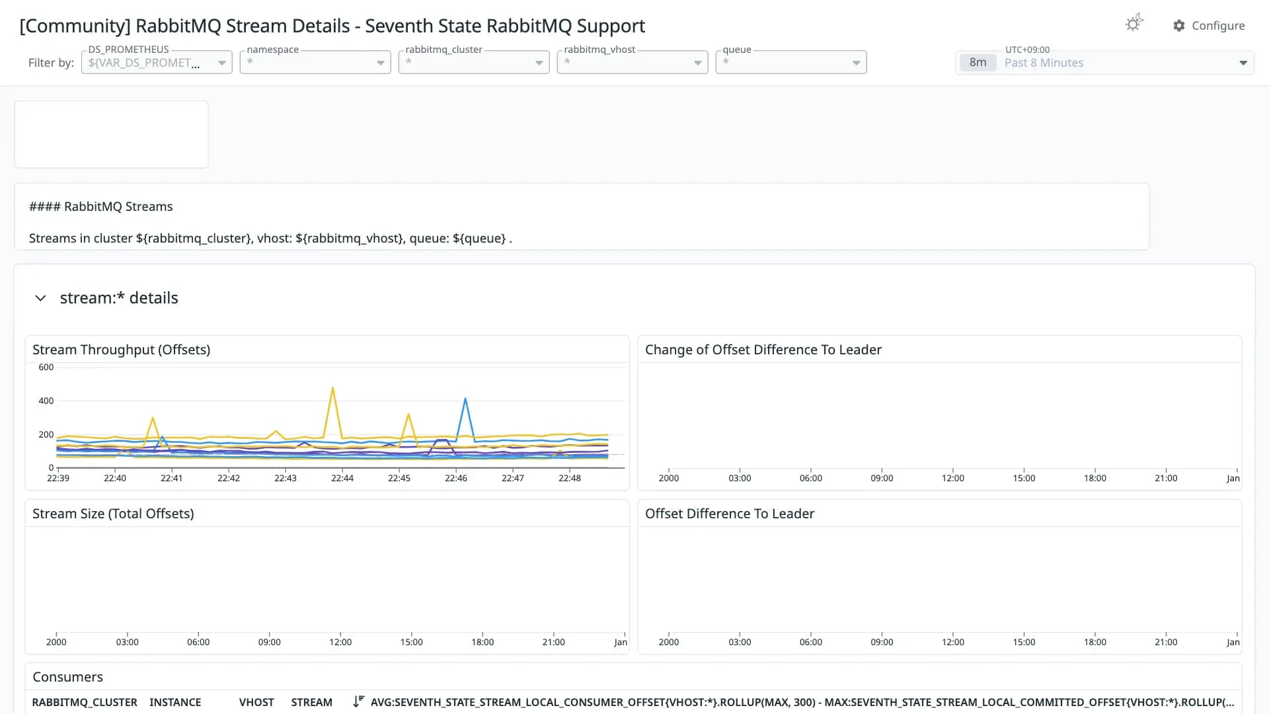Open the Past 8 Minutes time range selector
This screenshot has width=1269, height=714.
(1104, 63)
